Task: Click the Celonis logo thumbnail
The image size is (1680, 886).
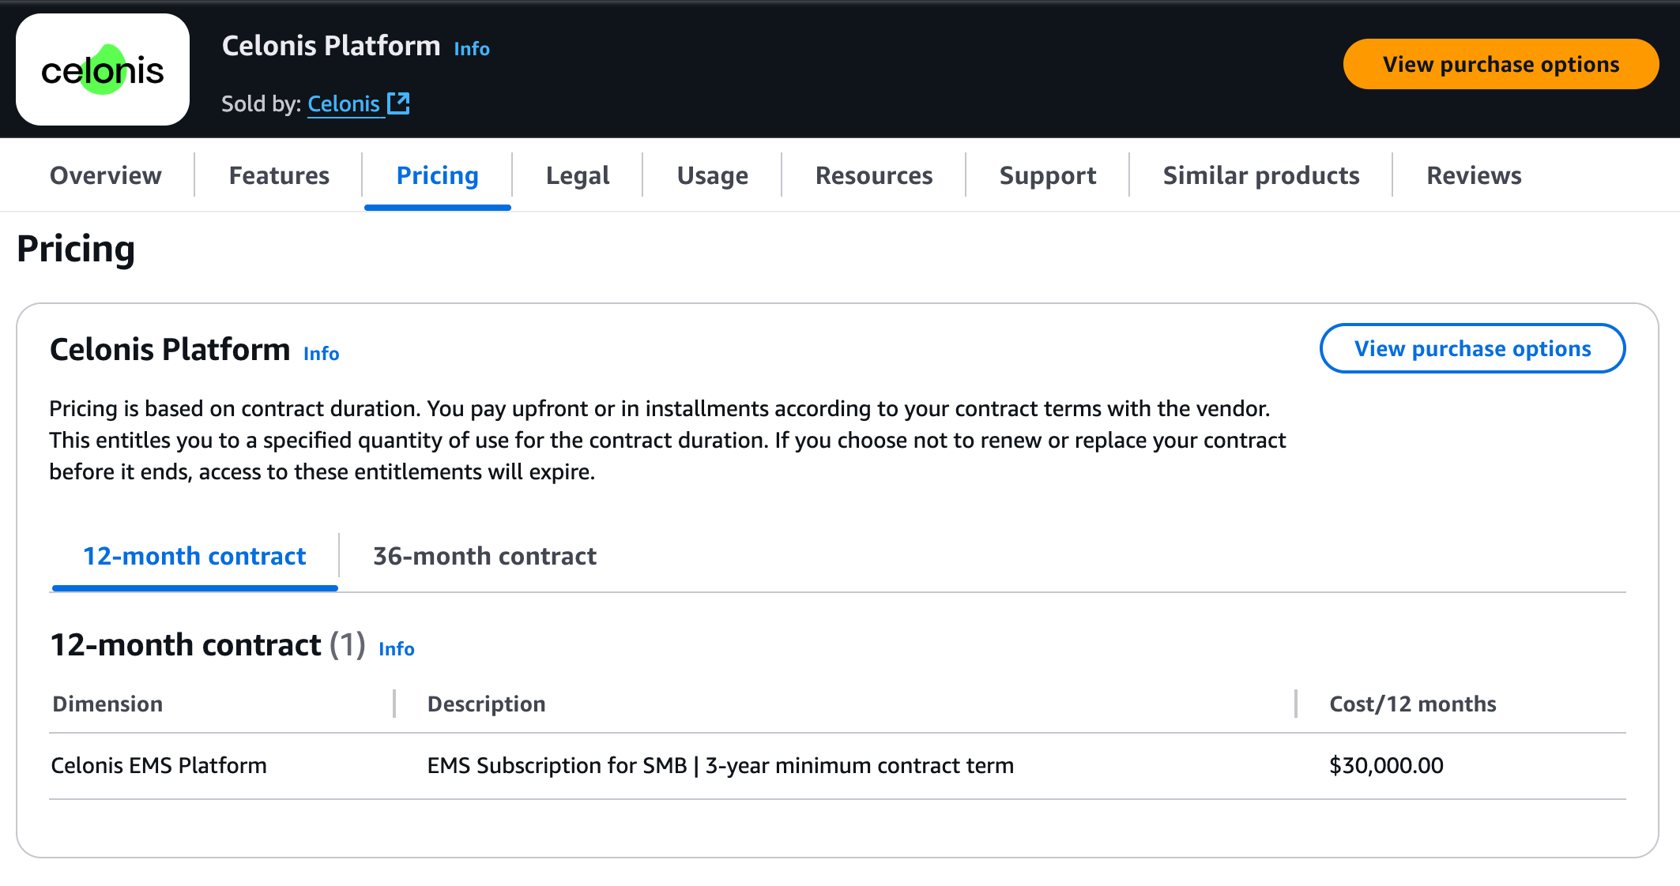Action: click(103, 69)
